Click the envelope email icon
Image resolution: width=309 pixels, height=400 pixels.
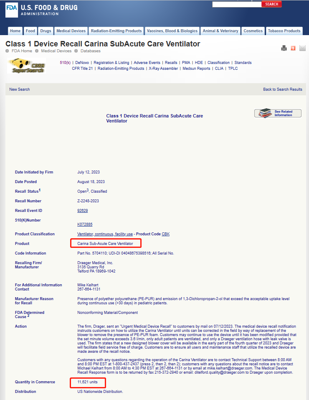302,48
